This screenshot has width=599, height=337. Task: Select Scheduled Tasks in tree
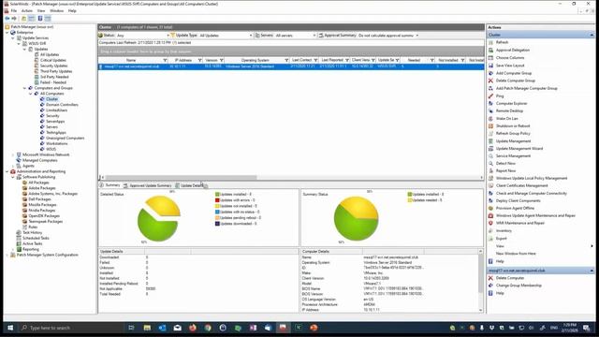(x=36, y=238)
